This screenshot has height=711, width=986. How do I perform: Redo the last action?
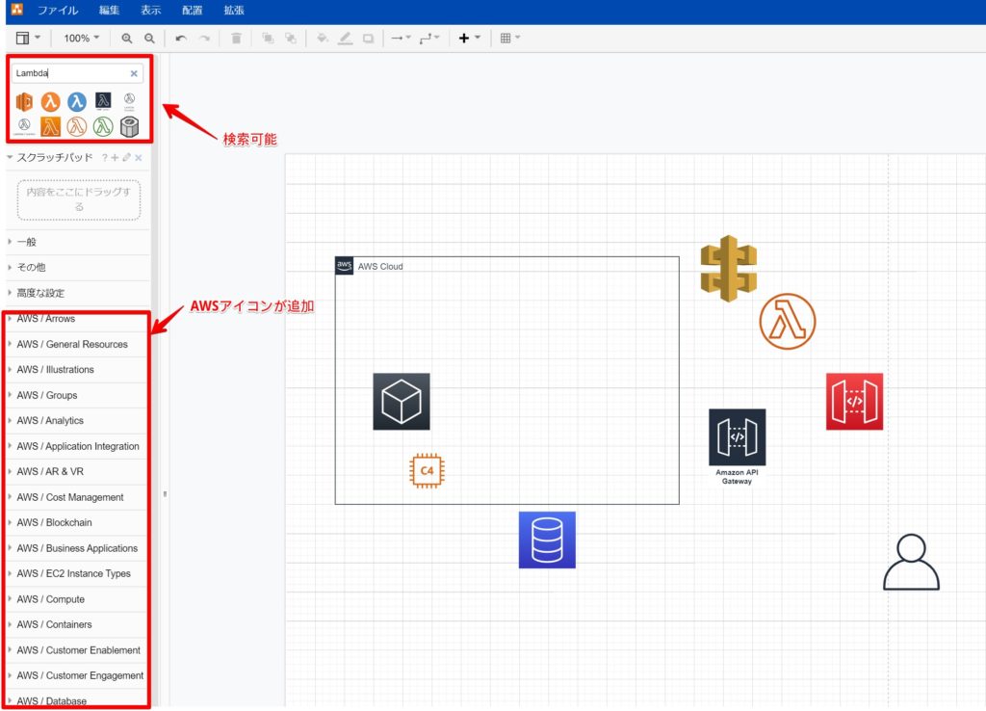click(x=204, y=38)
